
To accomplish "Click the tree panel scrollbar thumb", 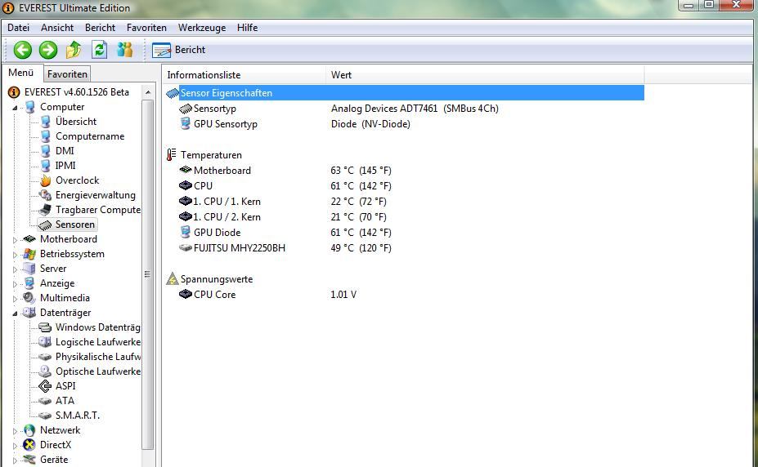I will (148, 274).
